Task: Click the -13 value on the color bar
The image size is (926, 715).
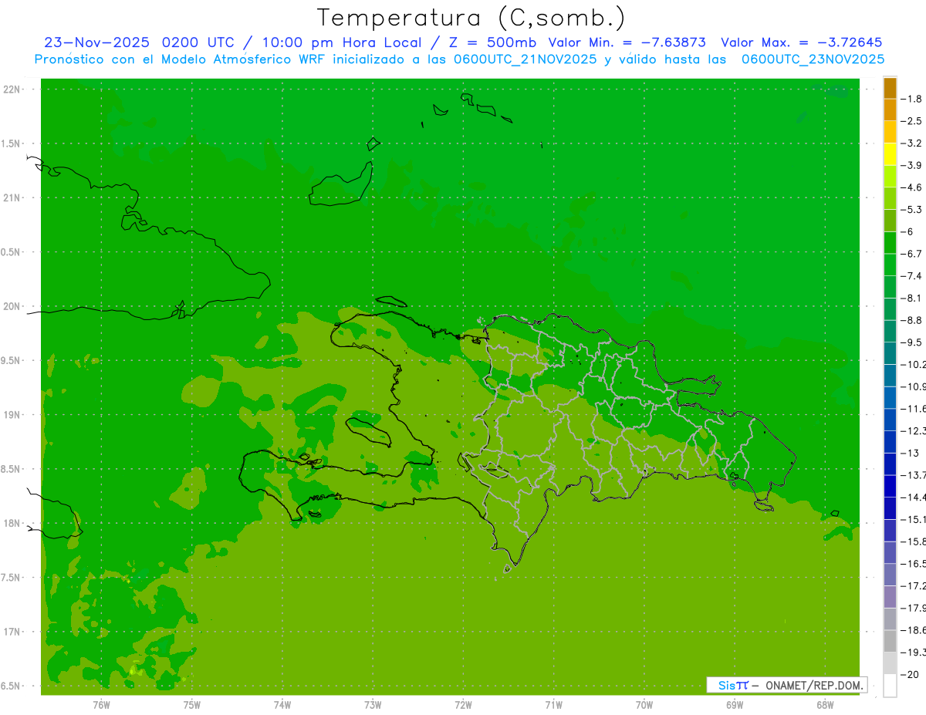Action: [911, 453]
